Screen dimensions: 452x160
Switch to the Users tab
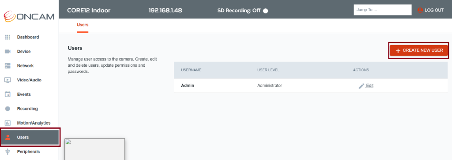[83, 25]
